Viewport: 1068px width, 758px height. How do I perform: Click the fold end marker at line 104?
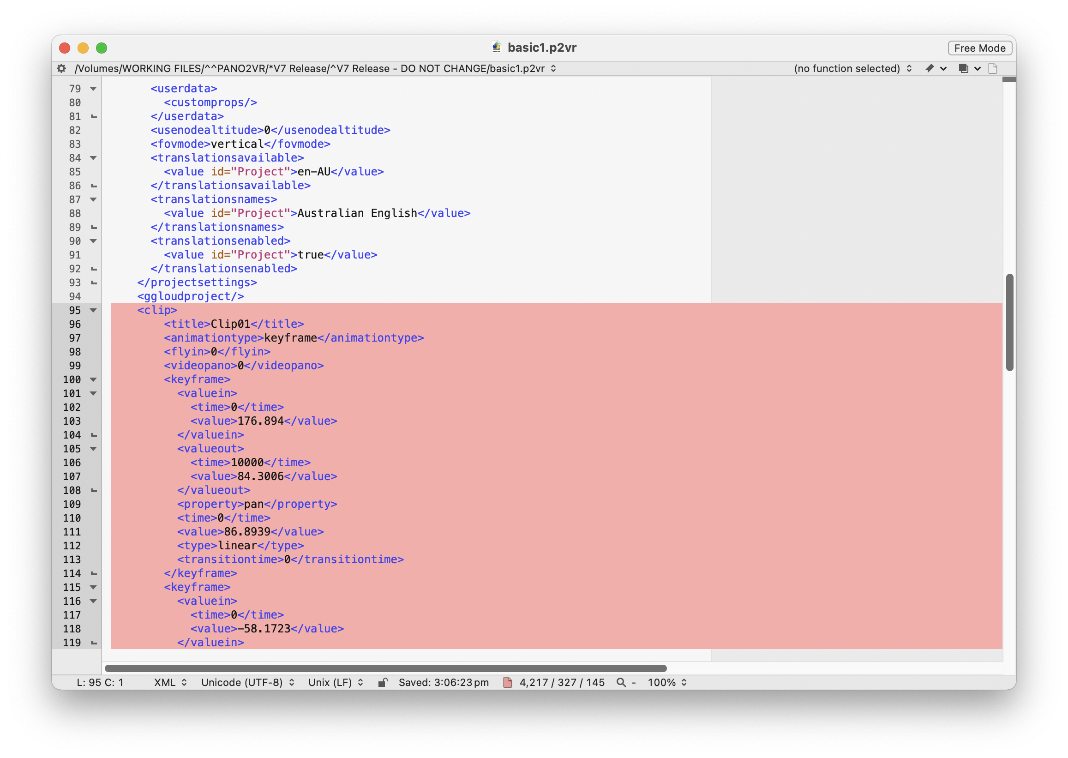point(94,435)
